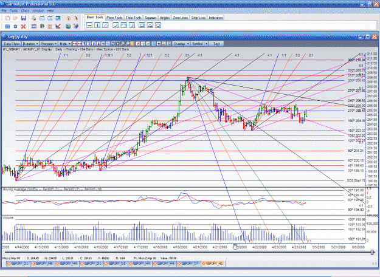Switch to the Price Tools tab
The image size is (380, 277).
[x=114, y=18]
